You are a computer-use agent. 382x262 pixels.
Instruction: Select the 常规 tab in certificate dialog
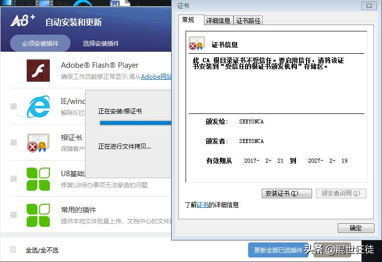(x=191, y=20)
